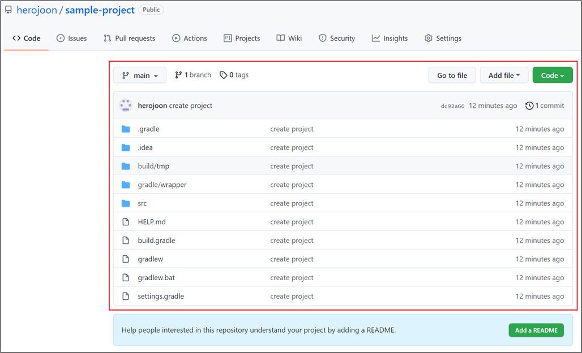The height and width of the screenshot is (353, 582).
Task: Click the Go to file button
Action: tap(452, 75)
